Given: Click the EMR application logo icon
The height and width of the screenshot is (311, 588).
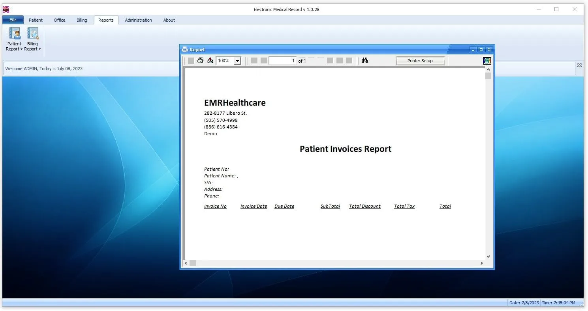Looking at the screenshot, I should click(6, 9).
